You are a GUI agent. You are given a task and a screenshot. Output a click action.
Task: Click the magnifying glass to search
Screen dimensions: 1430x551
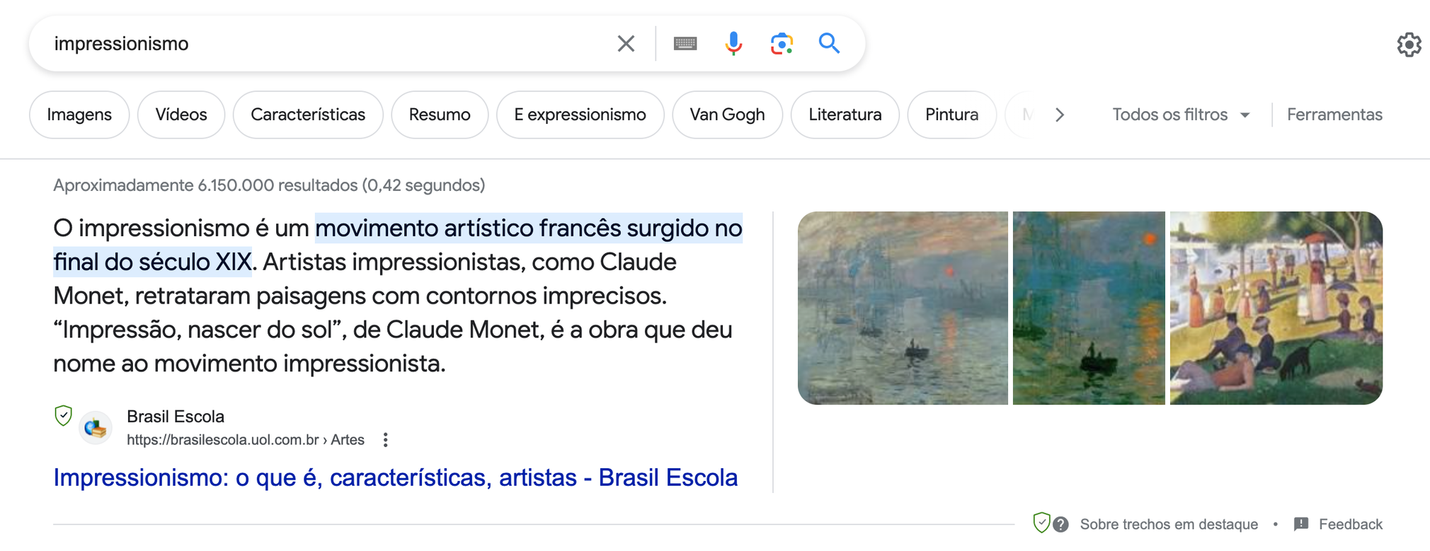[x=829, y=43]
